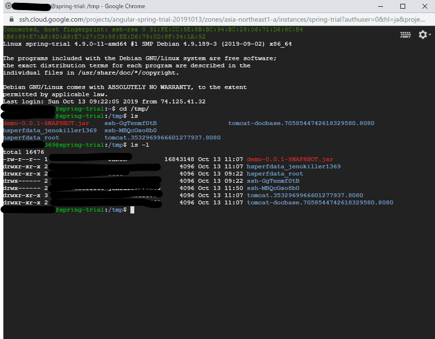Click tomcat.3532969966601277937.8080 in ls -l listing
The height and width of the screenshot is (339, 435).
tap(305, 195)
